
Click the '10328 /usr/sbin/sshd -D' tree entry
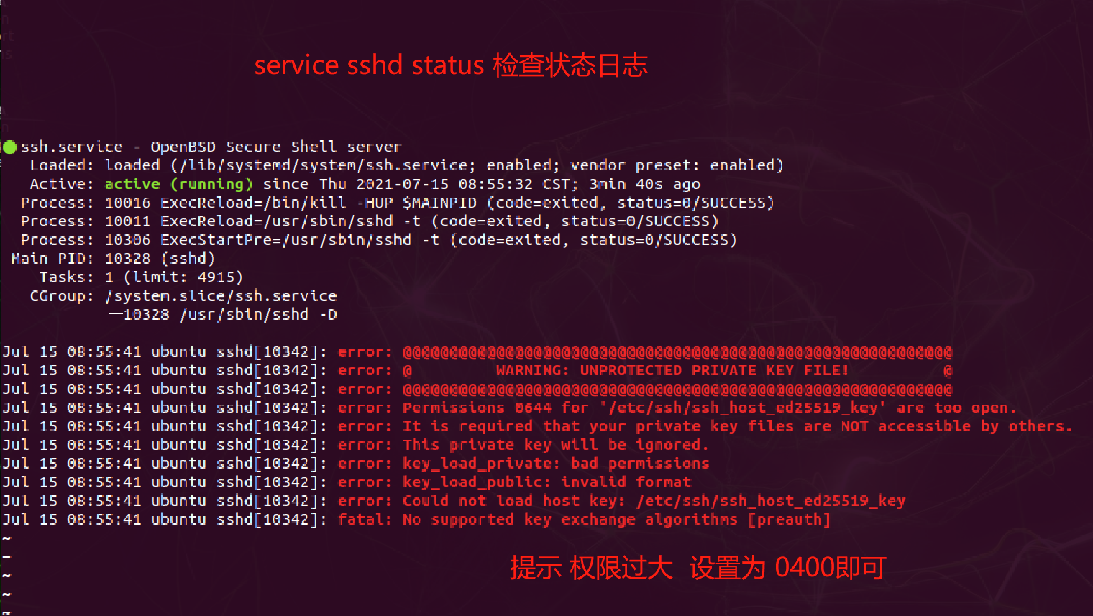pyautogui.click(x=230, y=315)
